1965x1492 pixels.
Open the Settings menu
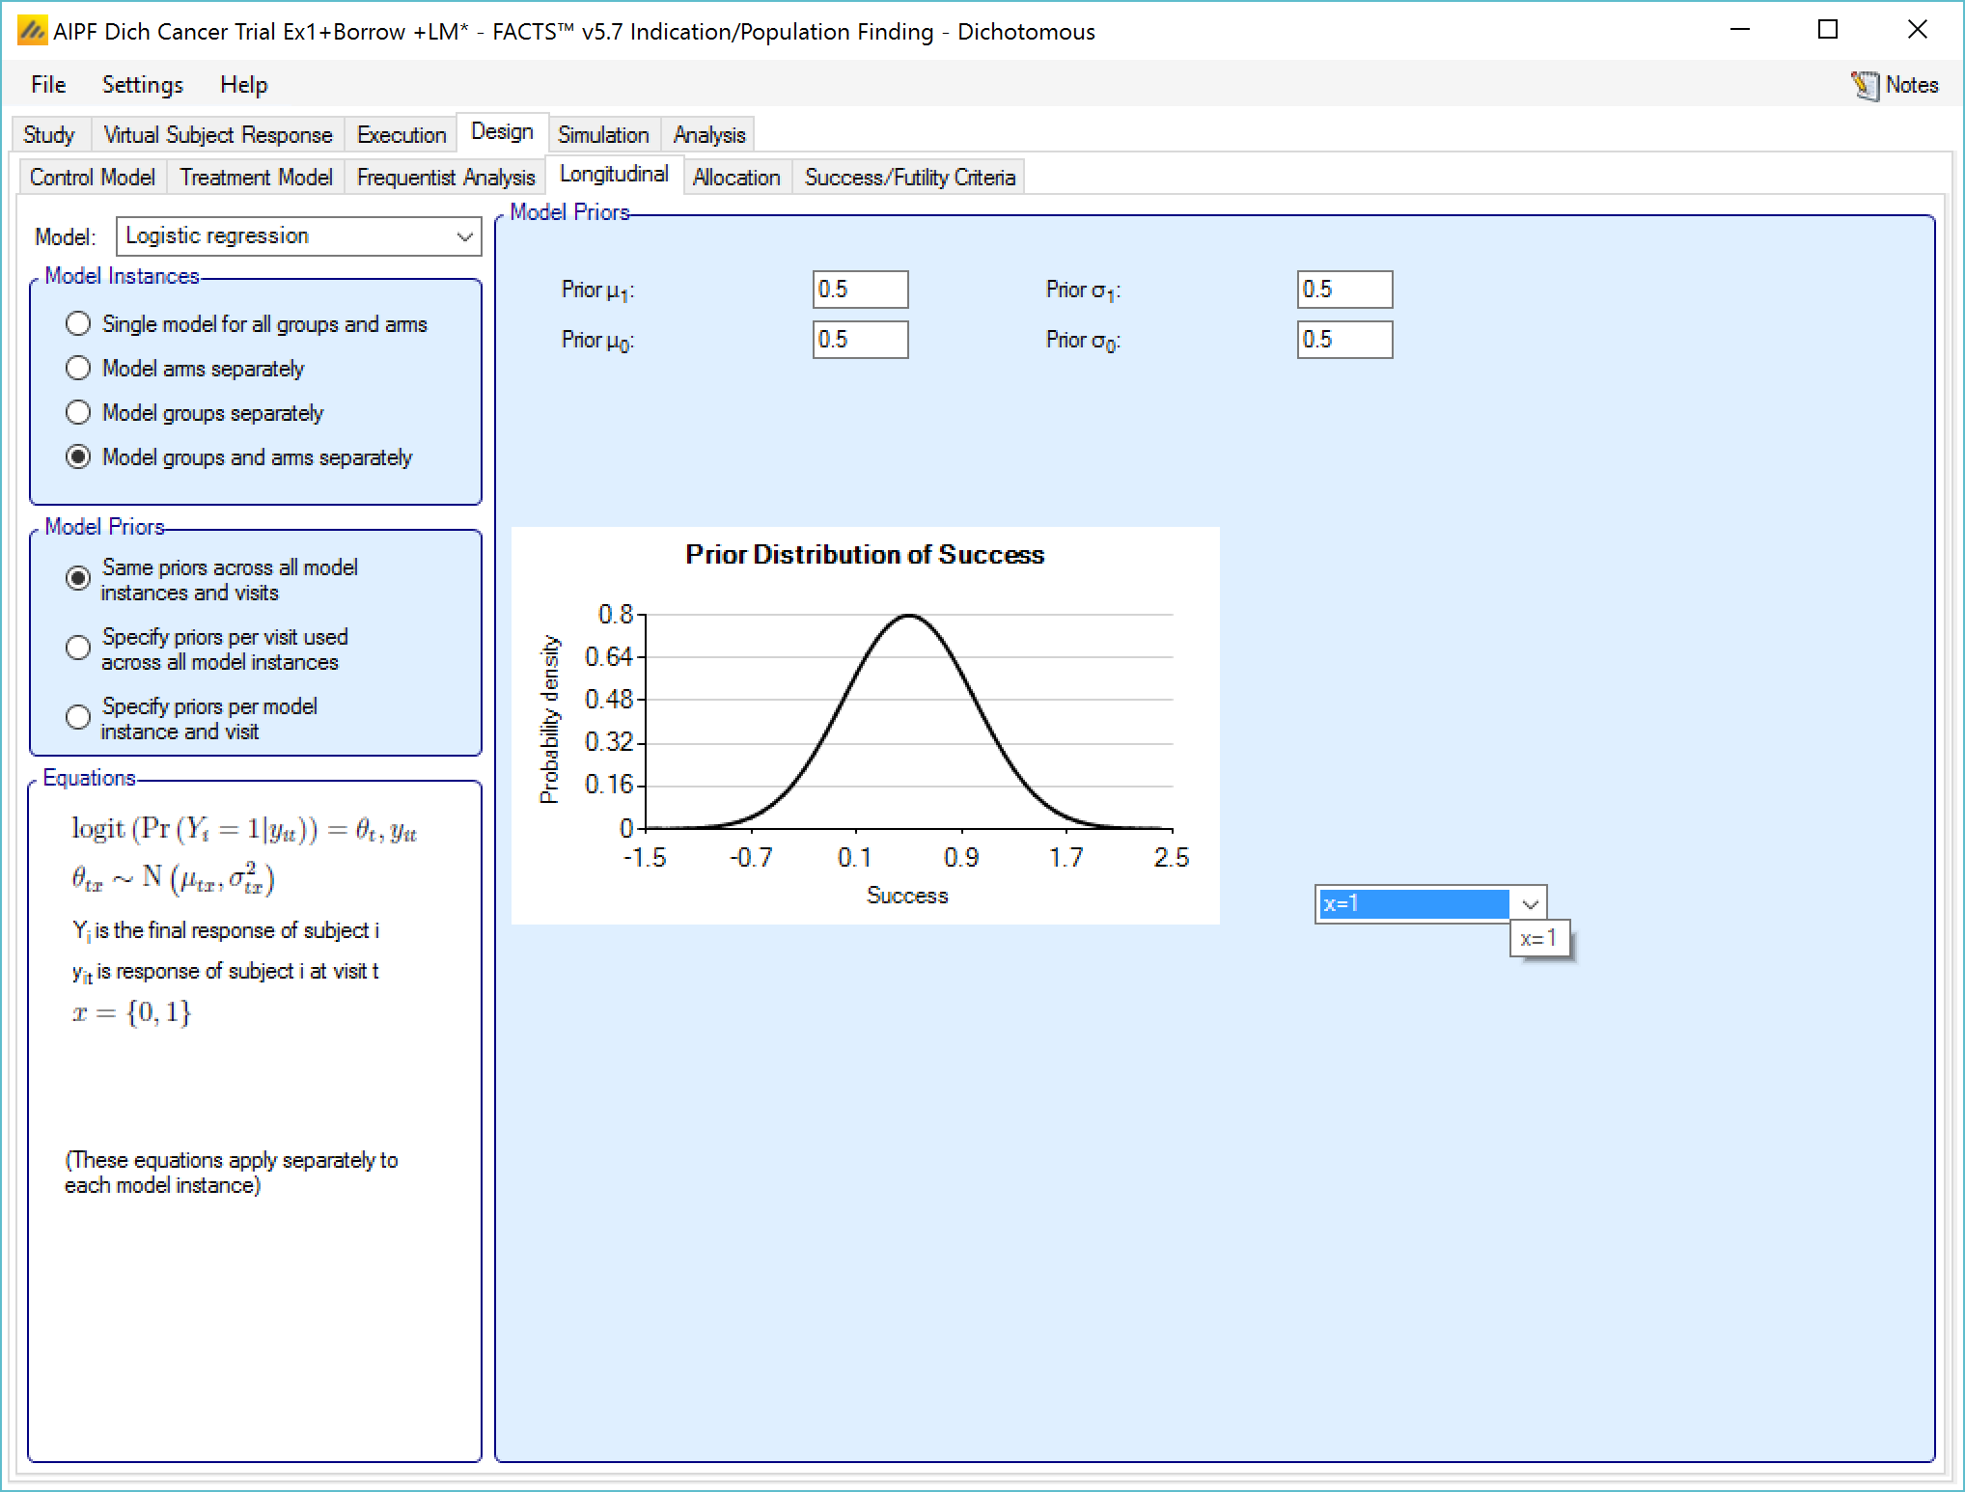[142, 85]
